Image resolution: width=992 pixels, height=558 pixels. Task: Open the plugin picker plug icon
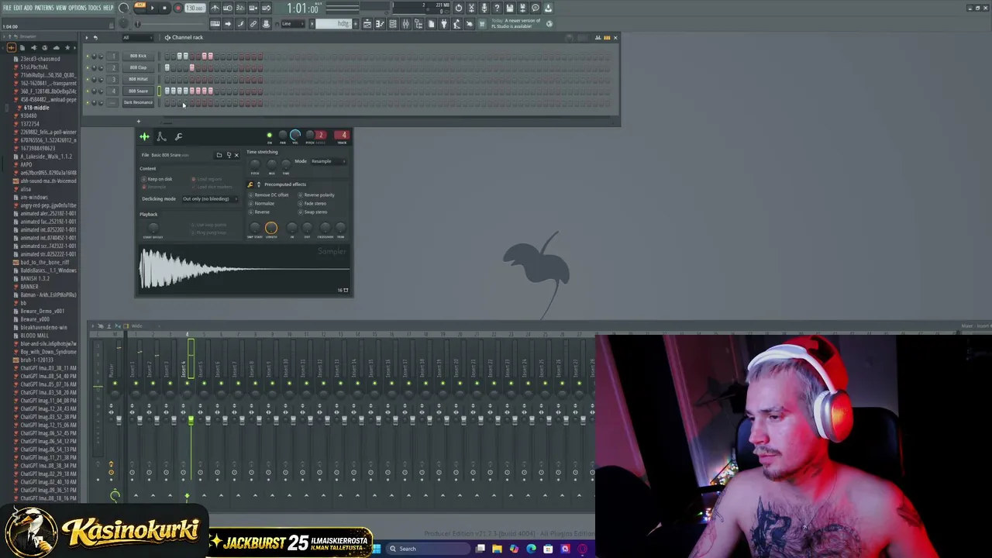pyautogui.click(x=443, y=24)
